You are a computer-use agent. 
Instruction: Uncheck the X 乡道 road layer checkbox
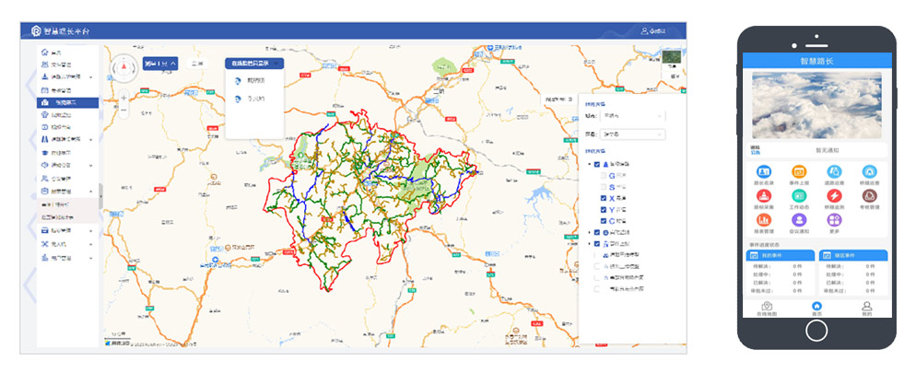pyautogui.click(x=604, y=198)
